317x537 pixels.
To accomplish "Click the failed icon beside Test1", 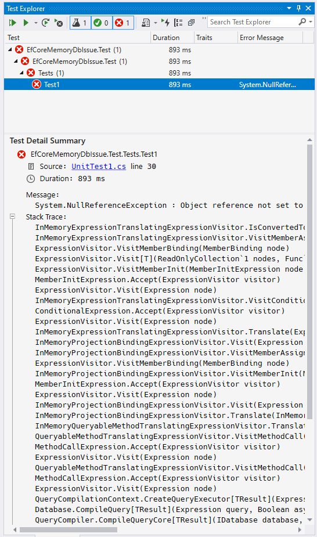I will [37, 85].
